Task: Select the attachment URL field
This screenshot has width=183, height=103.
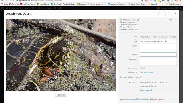Action: 158,37
